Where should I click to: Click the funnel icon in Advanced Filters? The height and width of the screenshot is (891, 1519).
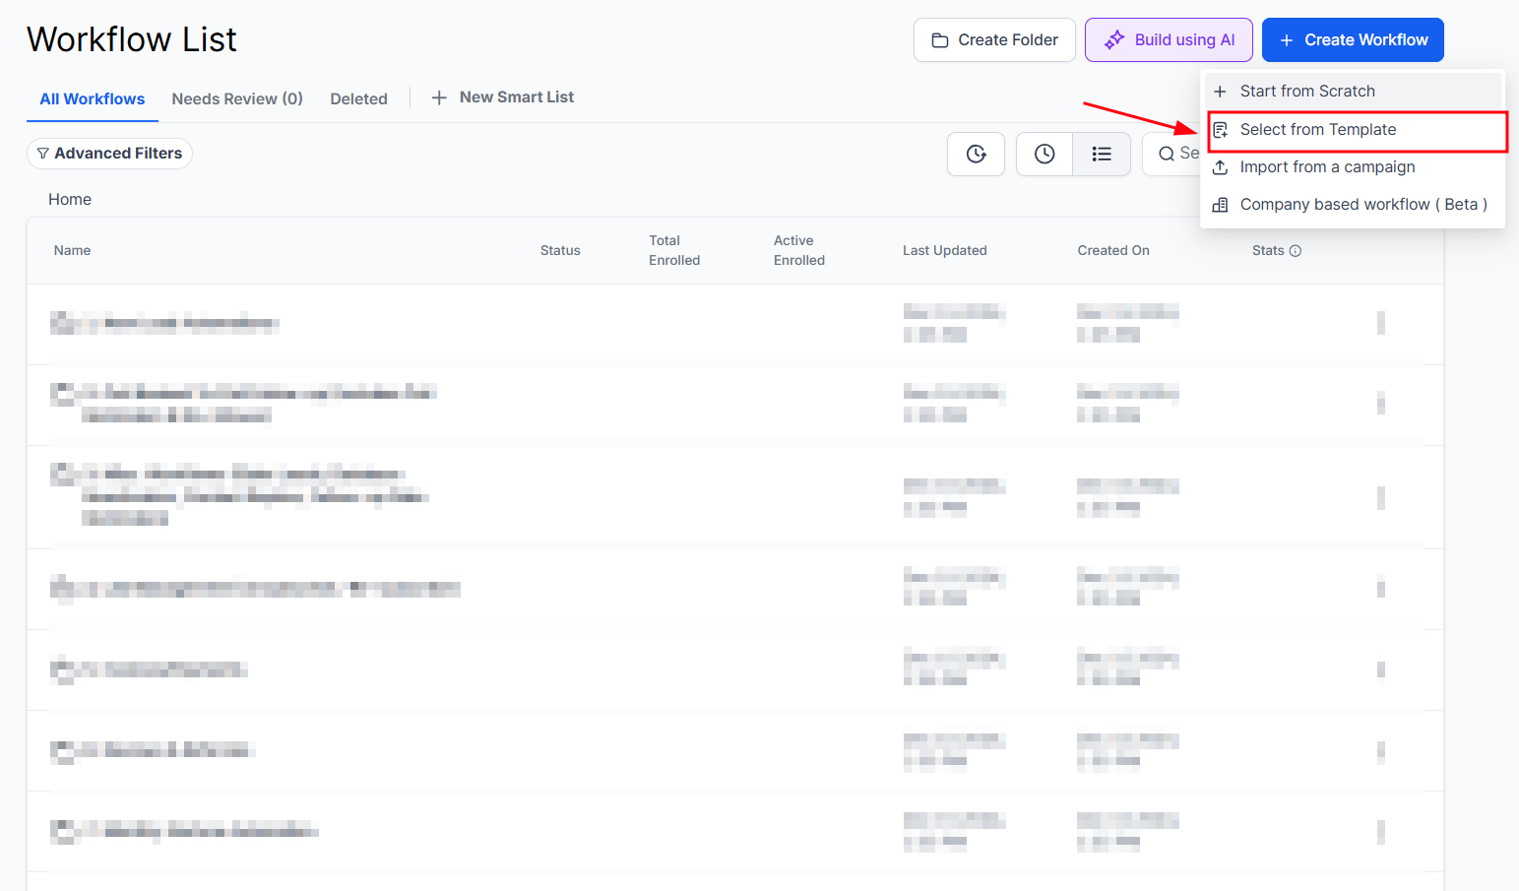point(42,154)
